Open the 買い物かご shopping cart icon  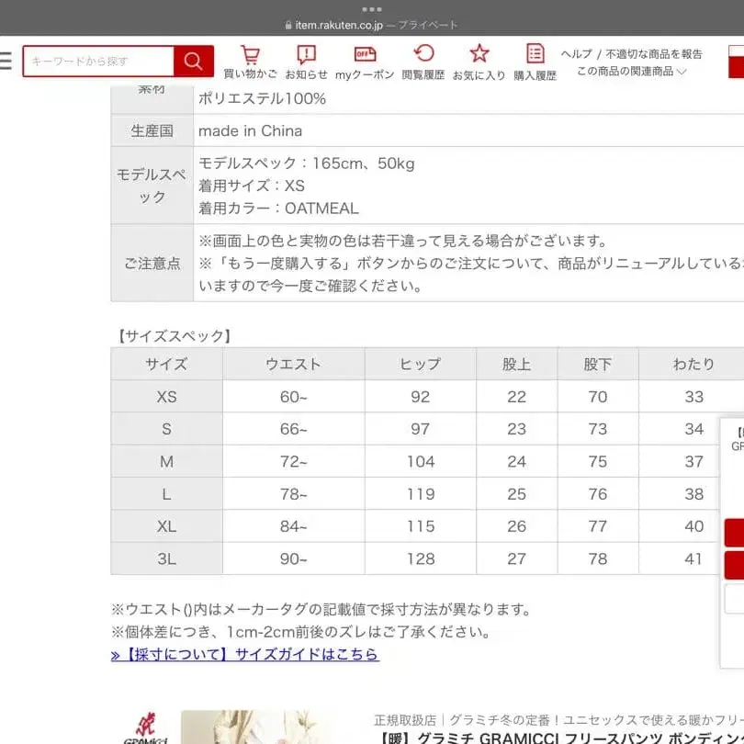(250, 61)
